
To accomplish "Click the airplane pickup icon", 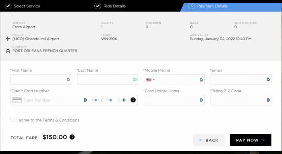I will pyautogui.click(x=8, y=39).
